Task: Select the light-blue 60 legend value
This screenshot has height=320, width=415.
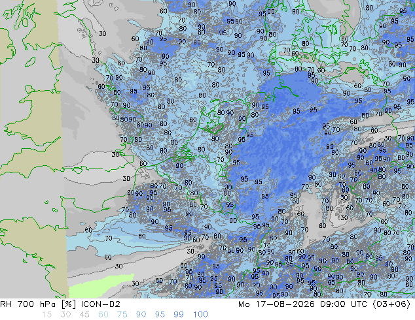Action: (103, 315)
